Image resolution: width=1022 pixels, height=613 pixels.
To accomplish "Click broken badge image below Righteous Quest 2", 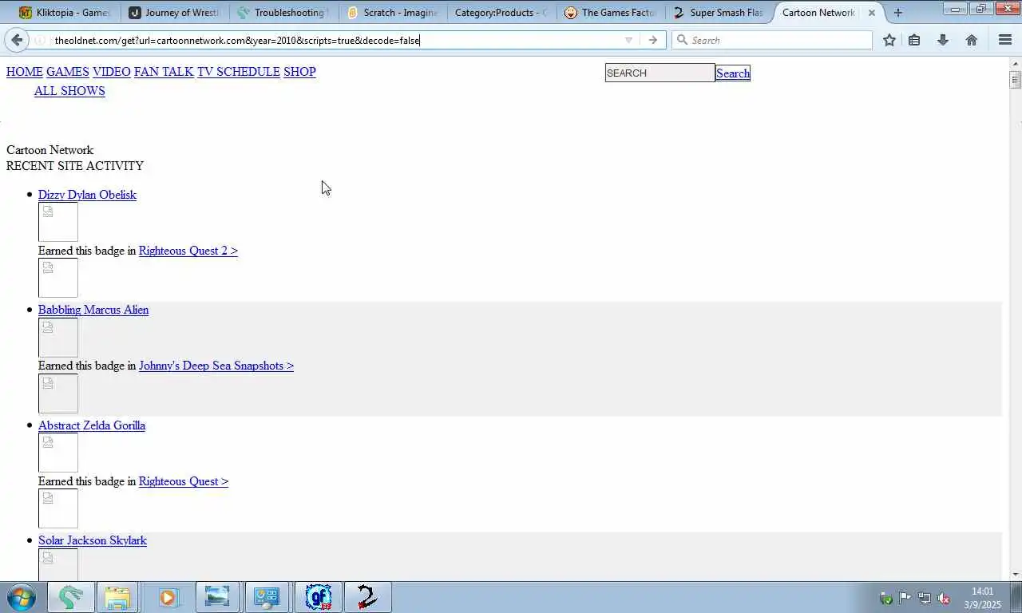I will [58, 278].
